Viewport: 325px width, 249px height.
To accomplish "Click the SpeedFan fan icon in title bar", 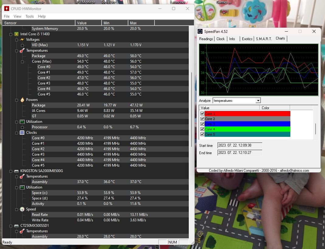I will (200, 31).
